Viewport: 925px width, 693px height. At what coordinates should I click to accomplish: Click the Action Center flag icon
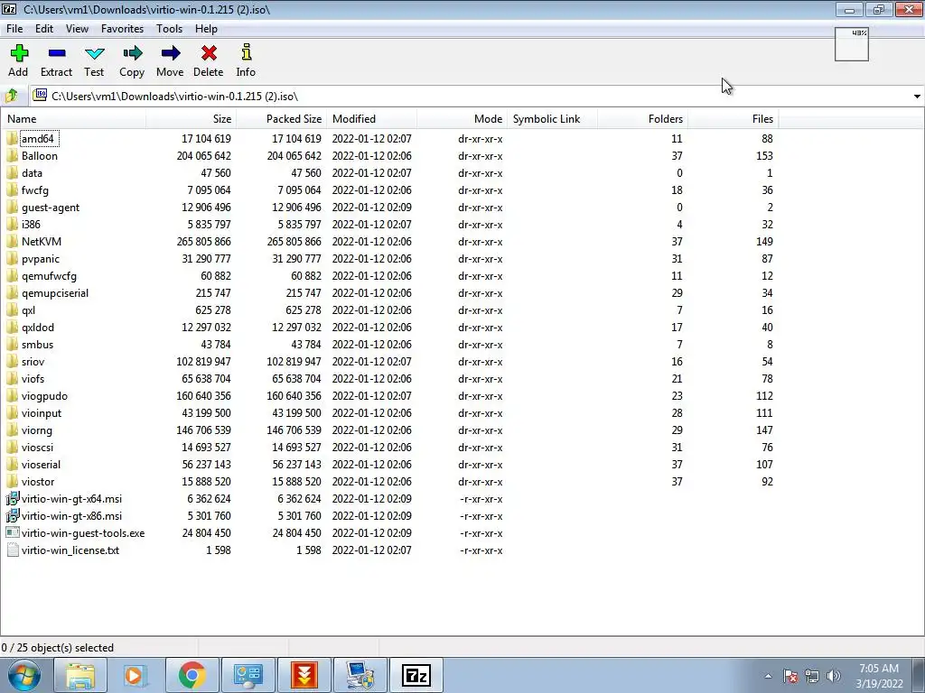click(x=790, y=676)
